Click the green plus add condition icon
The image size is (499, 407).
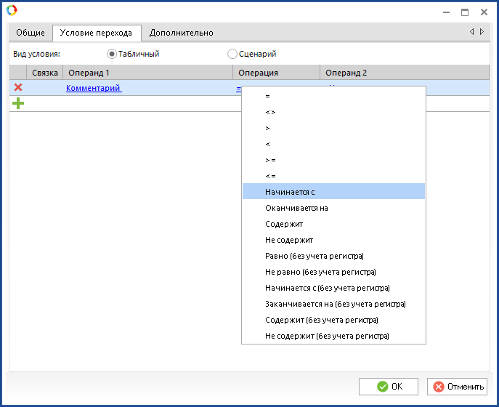tap(18, 104)
